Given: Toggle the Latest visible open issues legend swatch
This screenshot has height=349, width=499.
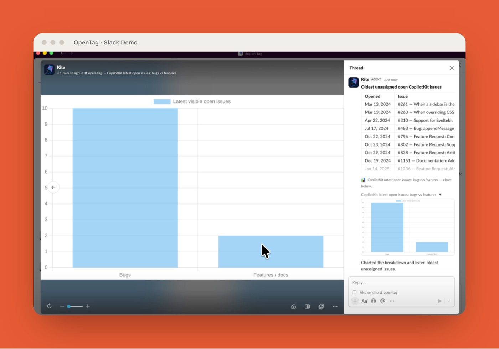Looking at the screenshot, I should point(162,101).
